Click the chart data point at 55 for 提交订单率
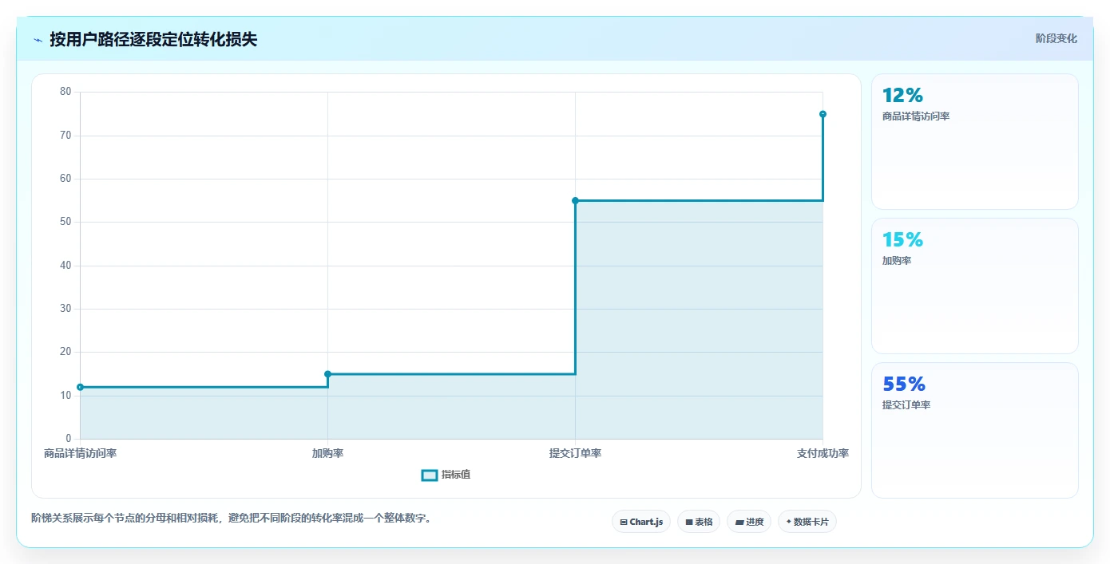Image resolution: width=1110 pixels, height=564 pixels. (575, 200)
